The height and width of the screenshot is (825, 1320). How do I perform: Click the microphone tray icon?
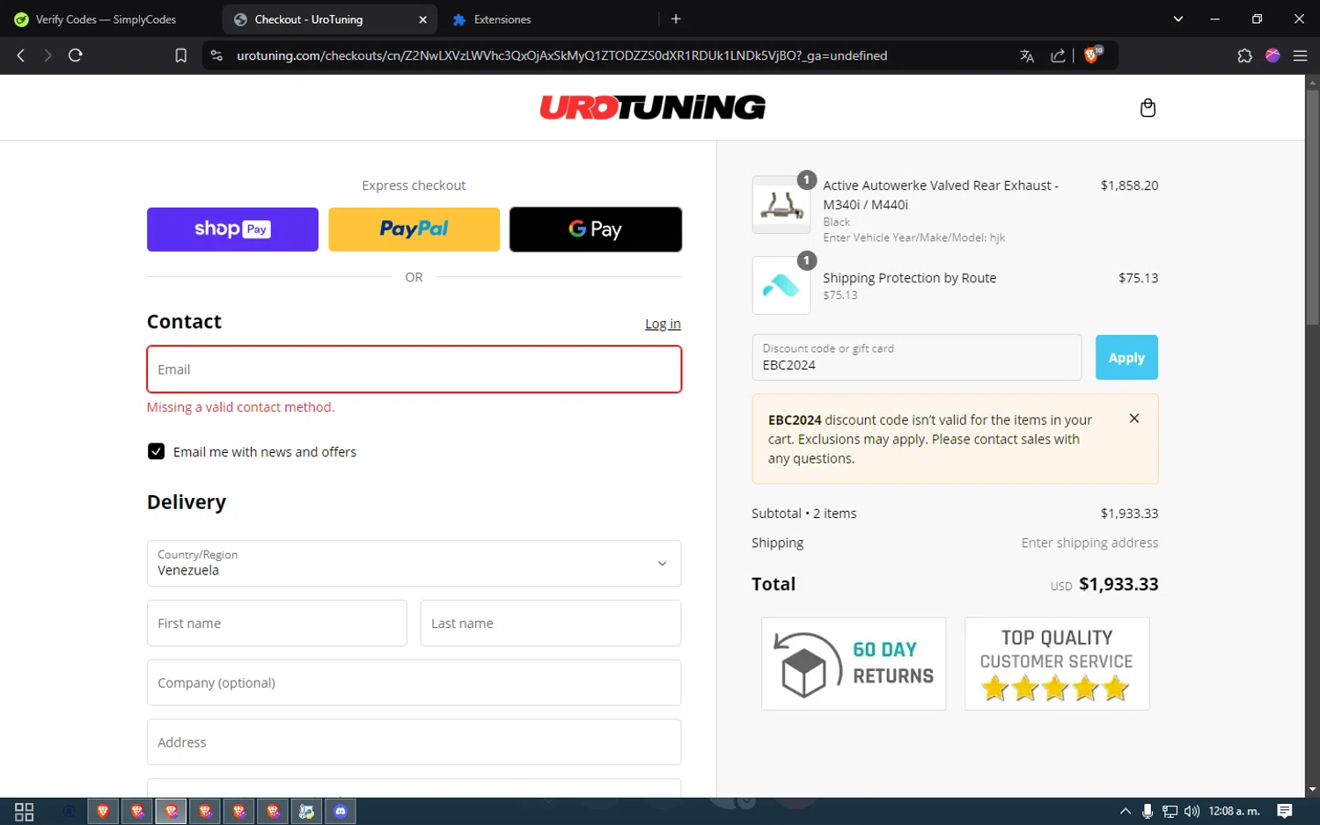tap(1148, 811)
